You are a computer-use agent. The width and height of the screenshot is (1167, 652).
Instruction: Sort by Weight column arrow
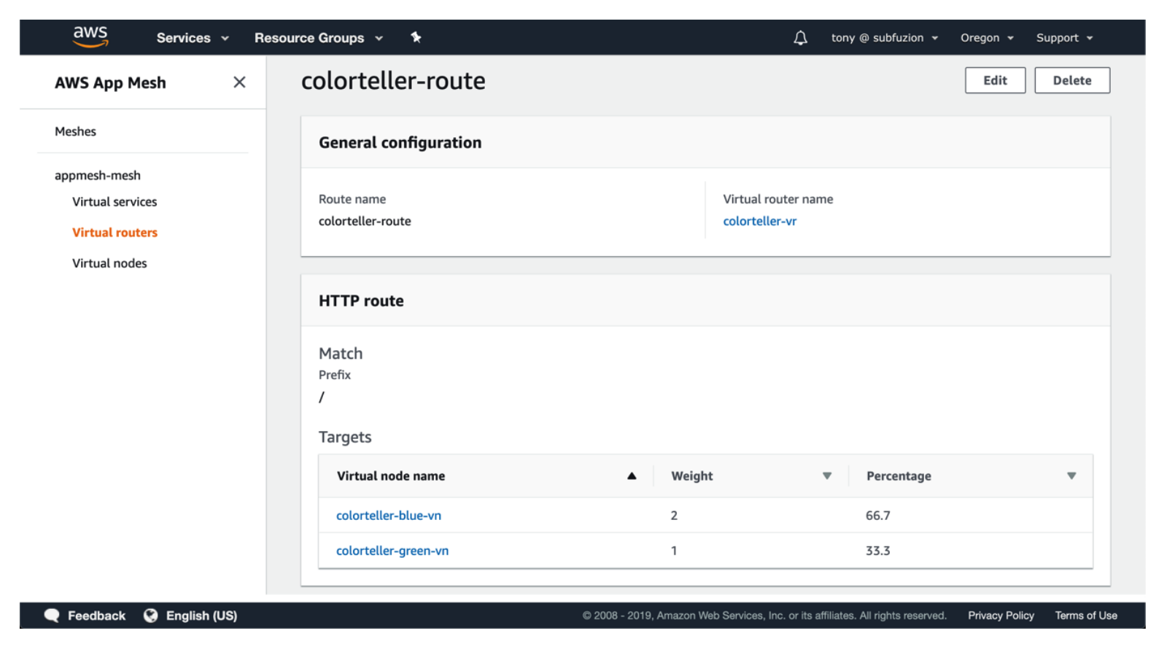coord(827,476)
